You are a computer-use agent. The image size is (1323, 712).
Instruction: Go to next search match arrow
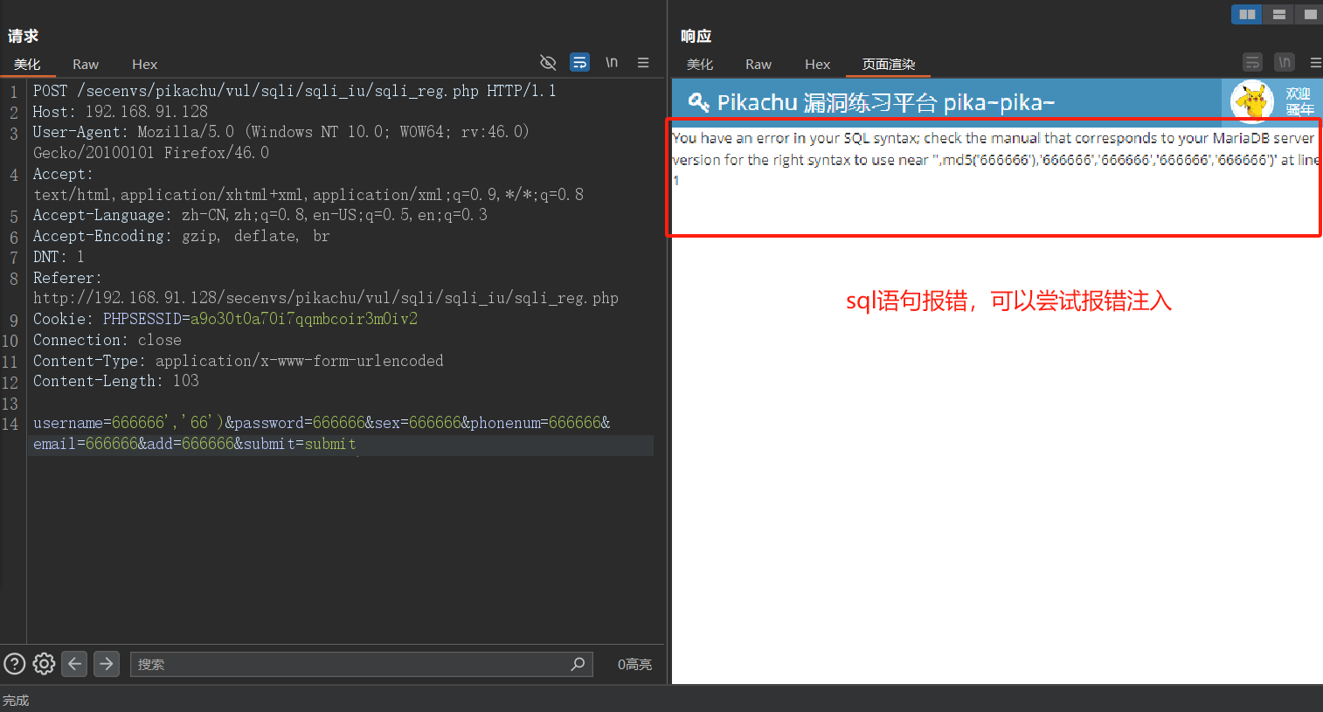click(107, 664)
